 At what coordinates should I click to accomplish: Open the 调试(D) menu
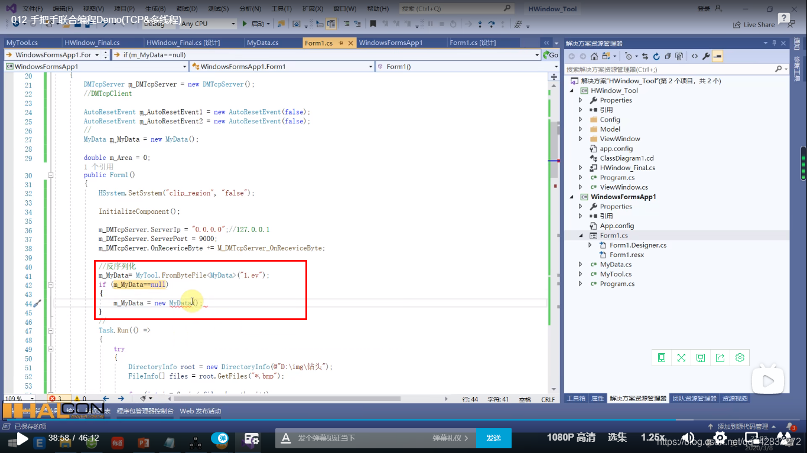tap(187, 9)
